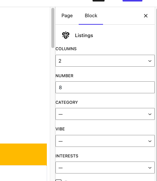Focus the Number input field showing 8
The width and height of the screenshot is (157, 181).
(105, 87)
